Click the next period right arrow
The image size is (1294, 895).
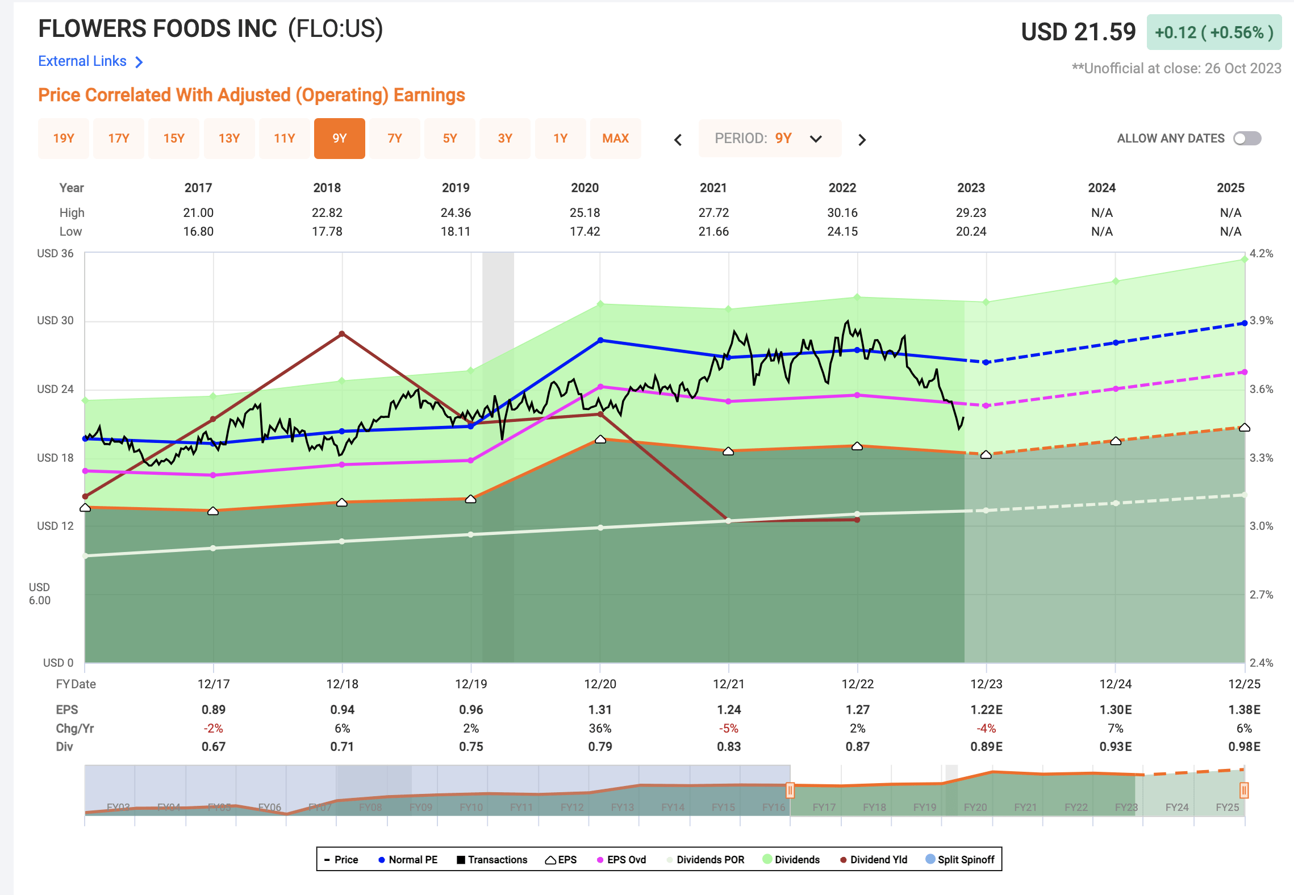862,140
